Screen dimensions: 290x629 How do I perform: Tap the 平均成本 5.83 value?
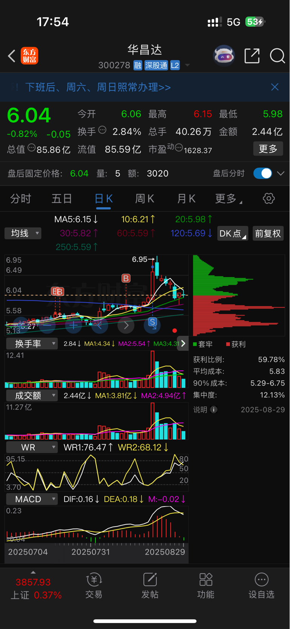[x=277, y=371]
